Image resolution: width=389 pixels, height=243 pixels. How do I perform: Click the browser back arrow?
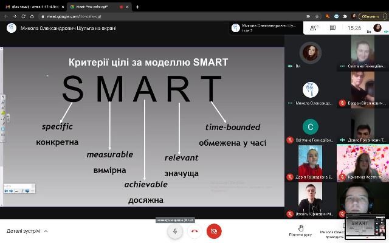pos(6,16)
